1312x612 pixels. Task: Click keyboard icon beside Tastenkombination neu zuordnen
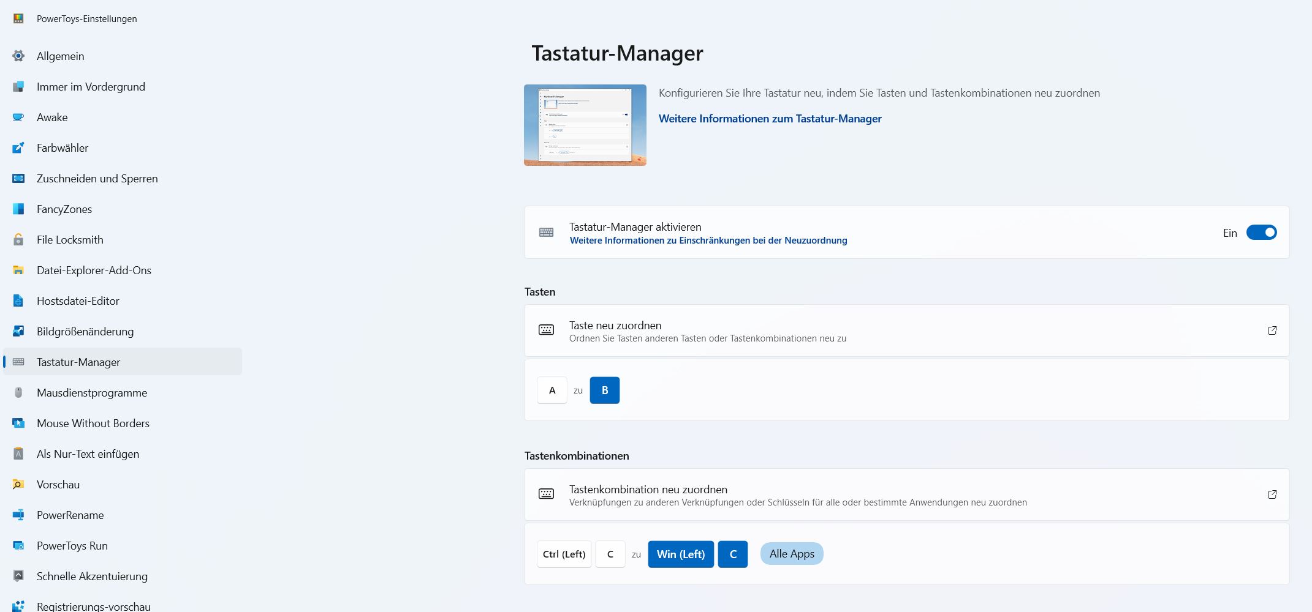click(x=546, y=494)
